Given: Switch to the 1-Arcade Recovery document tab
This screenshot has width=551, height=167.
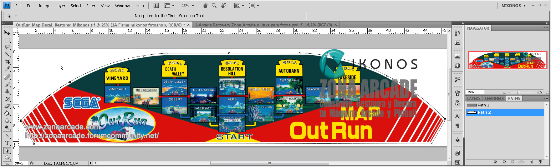Looking at the screenshot, I should click(263, 25).
